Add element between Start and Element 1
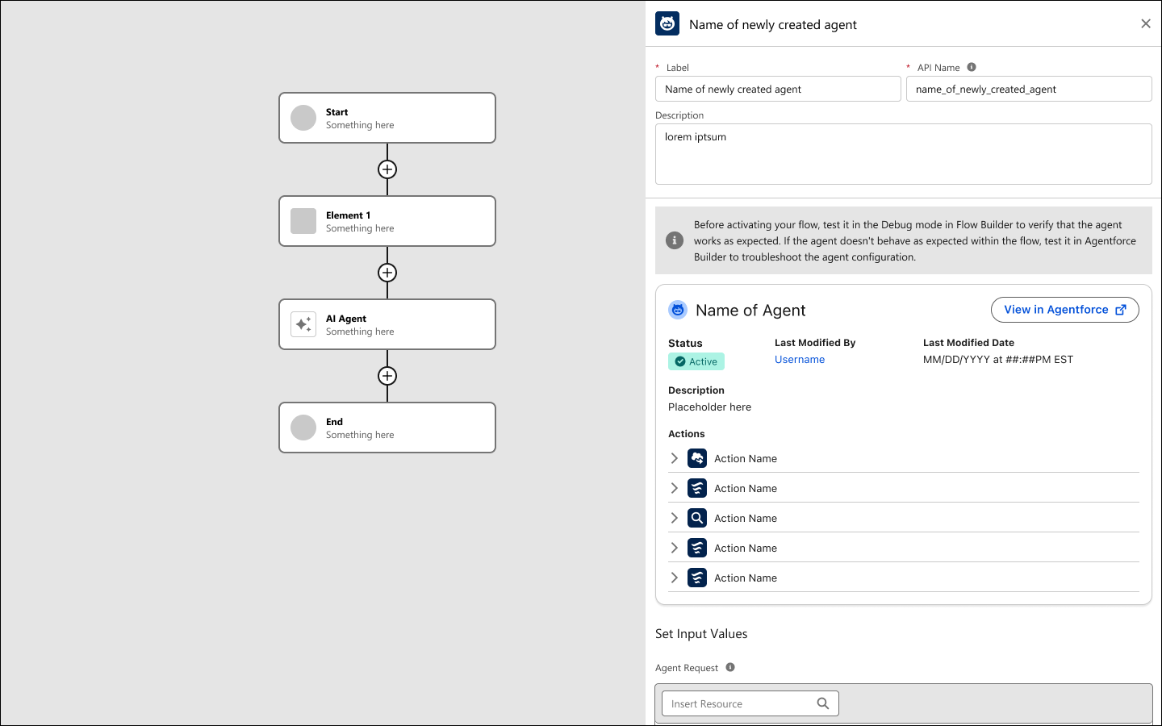The height and width of the screenshot is (726, 1162). point(387,169)
